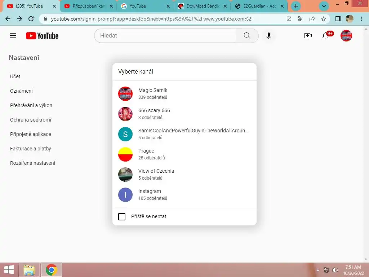Open the notifications bell
The image size is (369, 277).
(326, 36)
